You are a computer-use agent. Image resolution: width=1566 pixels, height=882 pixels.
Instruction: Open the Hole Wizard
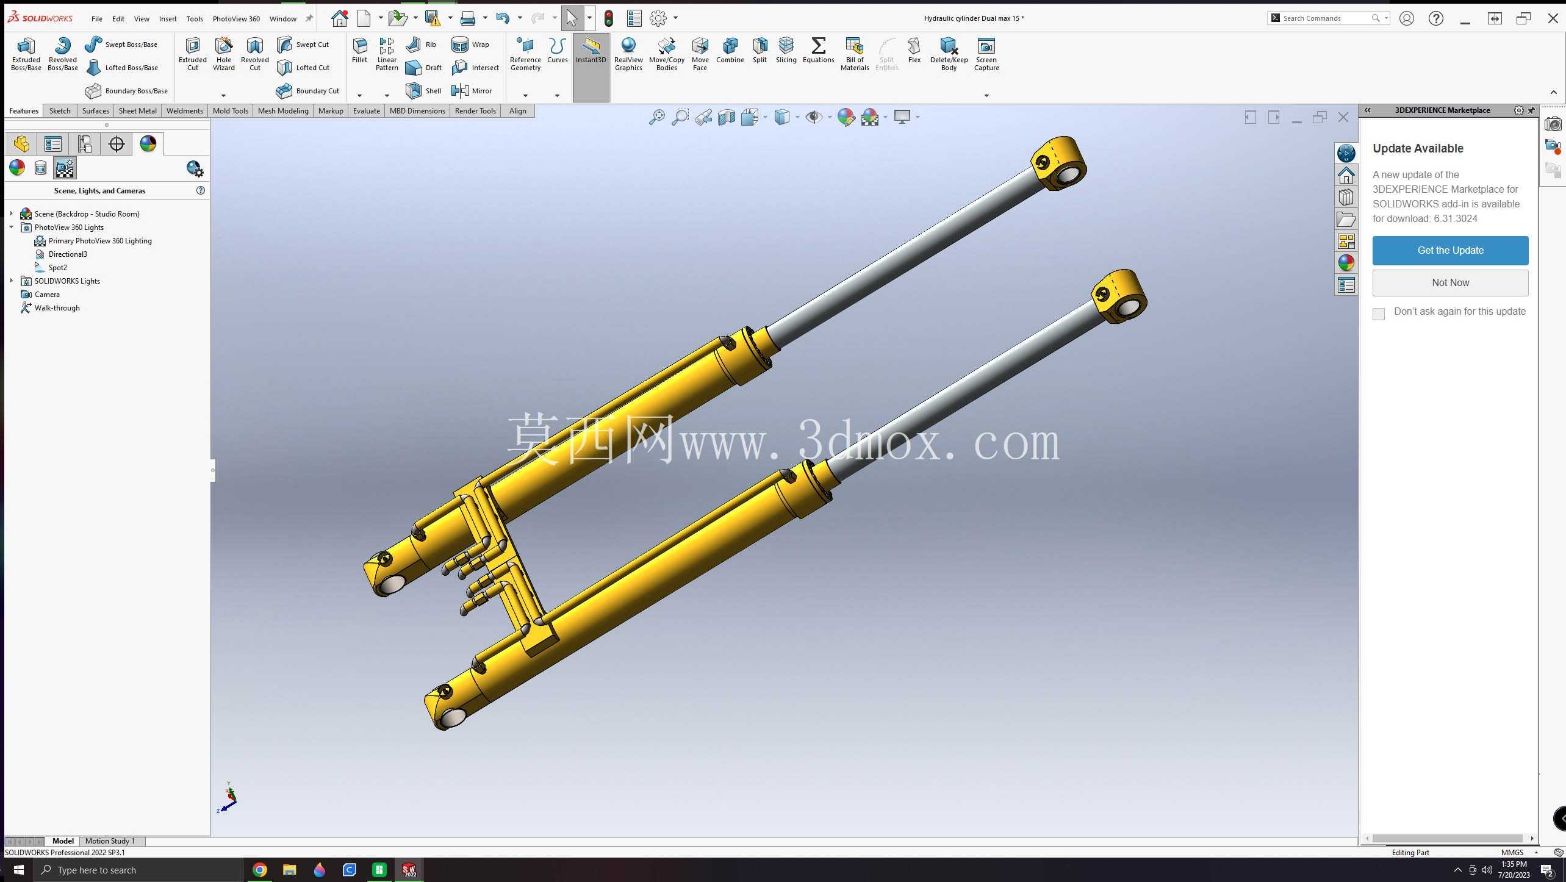tap(223, 54)
